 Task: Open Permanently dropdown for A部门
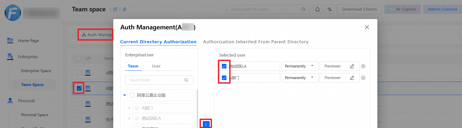pyautogui.click(x=300, y=78)
